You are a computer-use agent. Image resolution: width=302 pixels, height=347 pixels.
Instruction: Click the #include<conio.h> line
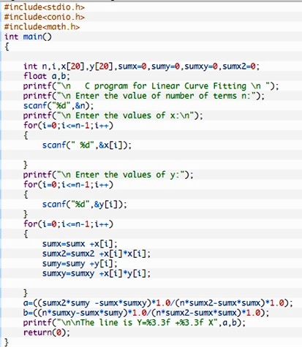[45, 17]
